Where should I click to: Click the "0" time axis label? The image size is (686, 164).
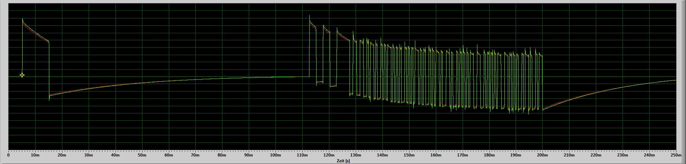coord(8,155)
